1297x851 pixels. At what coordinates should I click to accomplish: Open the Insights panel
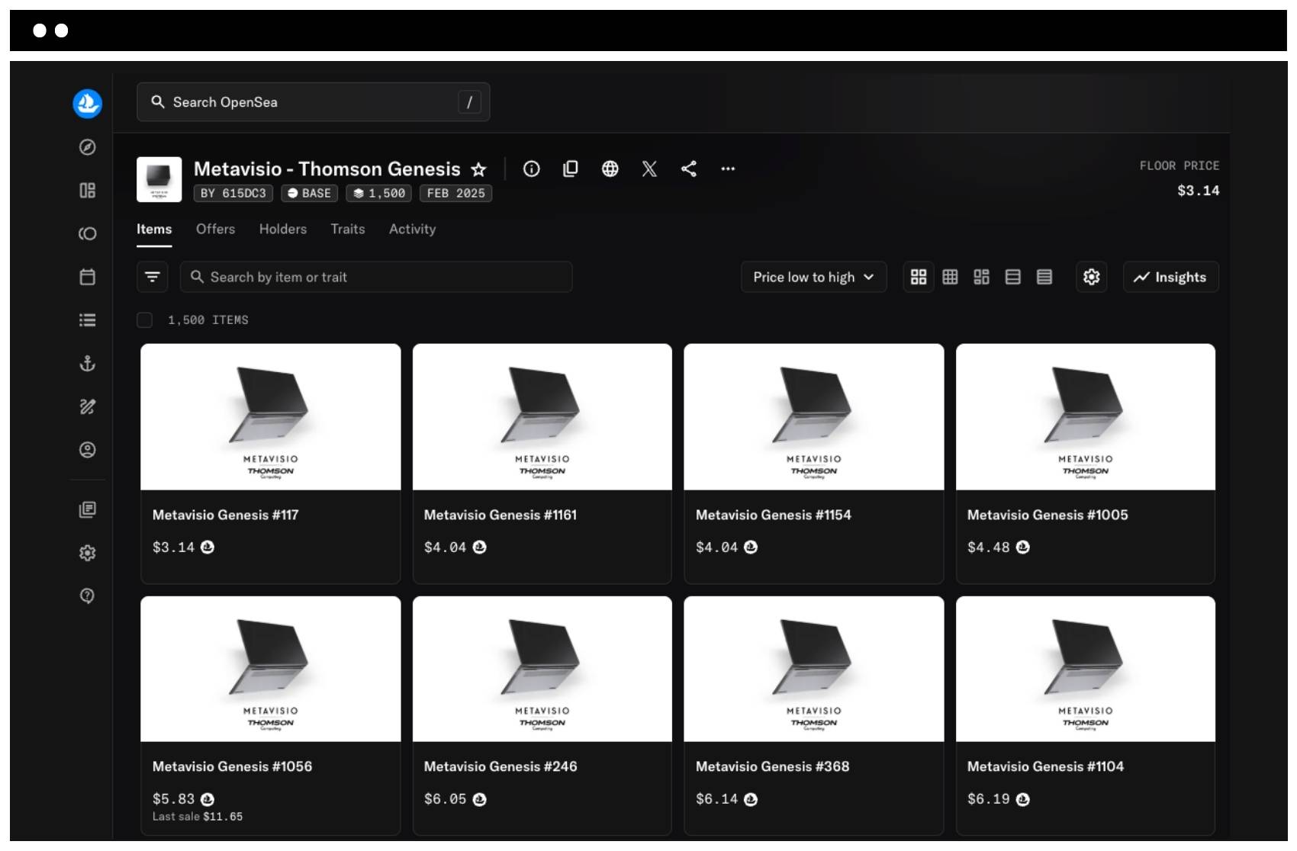pyautogui.click(x=1171, y=277)
